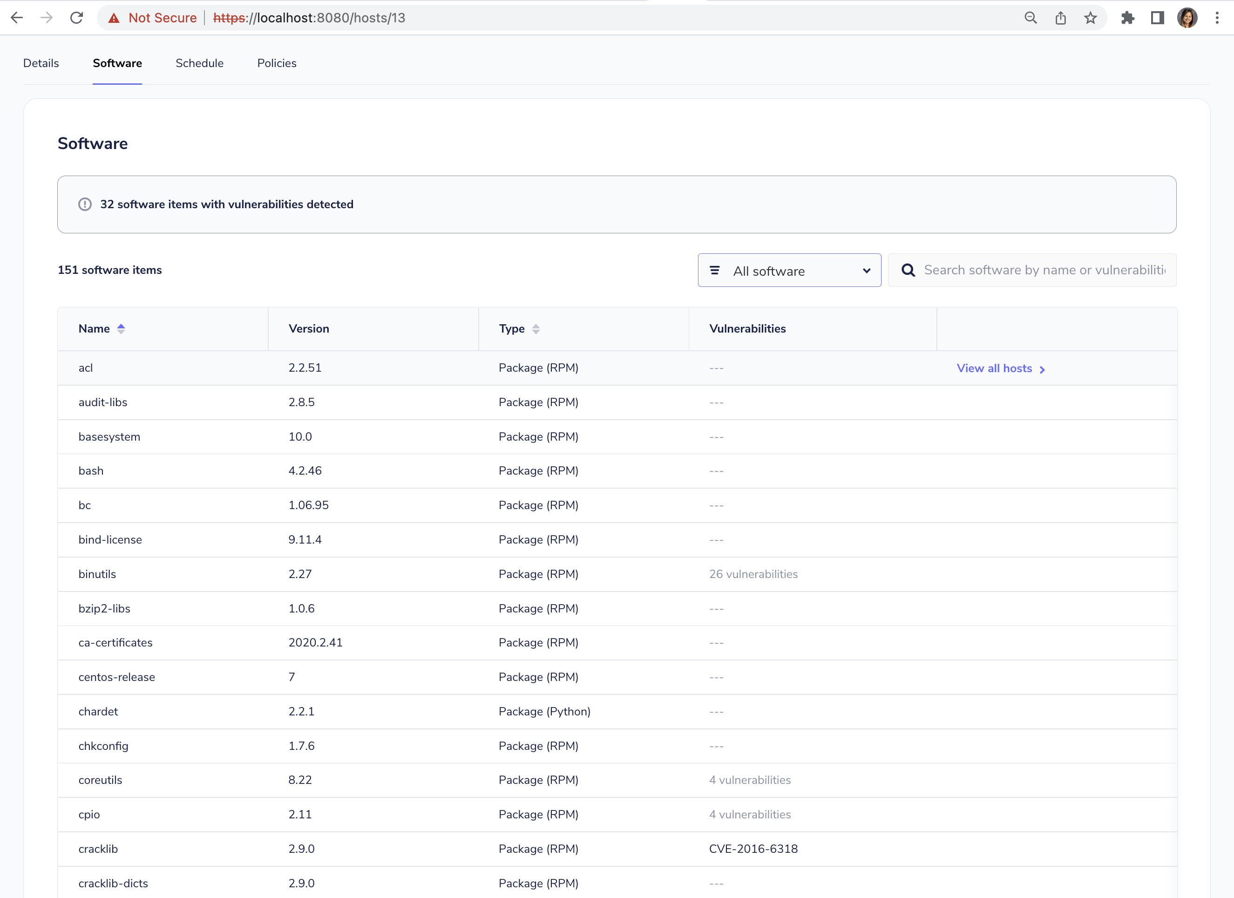
Task: Click the browser extensions puzzle icon
Action: pyautogui.click(x=1128, y=17)
